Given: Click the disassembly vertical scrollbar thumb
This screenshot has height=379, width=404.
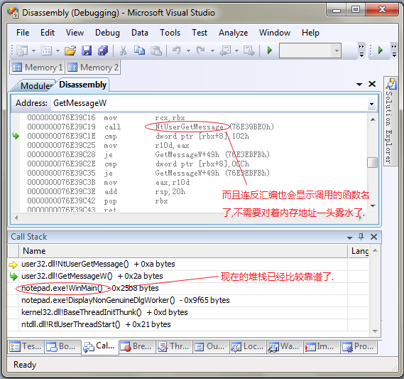Looking at the screenshot, I should pos(372,163).
